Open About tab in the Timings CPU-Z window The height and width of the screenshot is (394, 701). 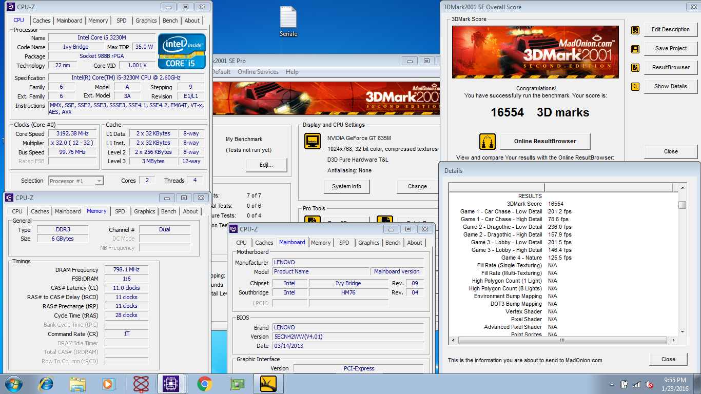pos(190,211)
